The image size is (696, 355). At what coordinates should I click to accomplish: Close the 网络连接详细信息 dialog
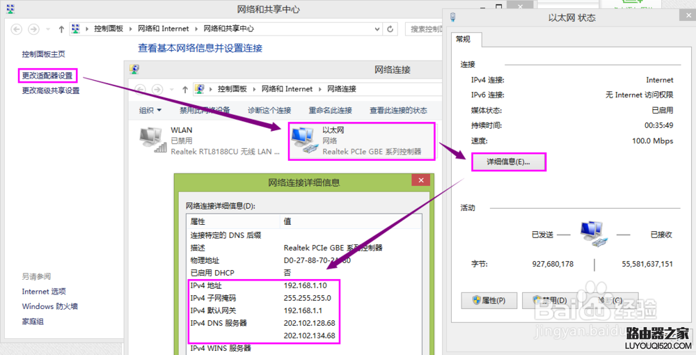pyautogui.click(x=421, y=180)
